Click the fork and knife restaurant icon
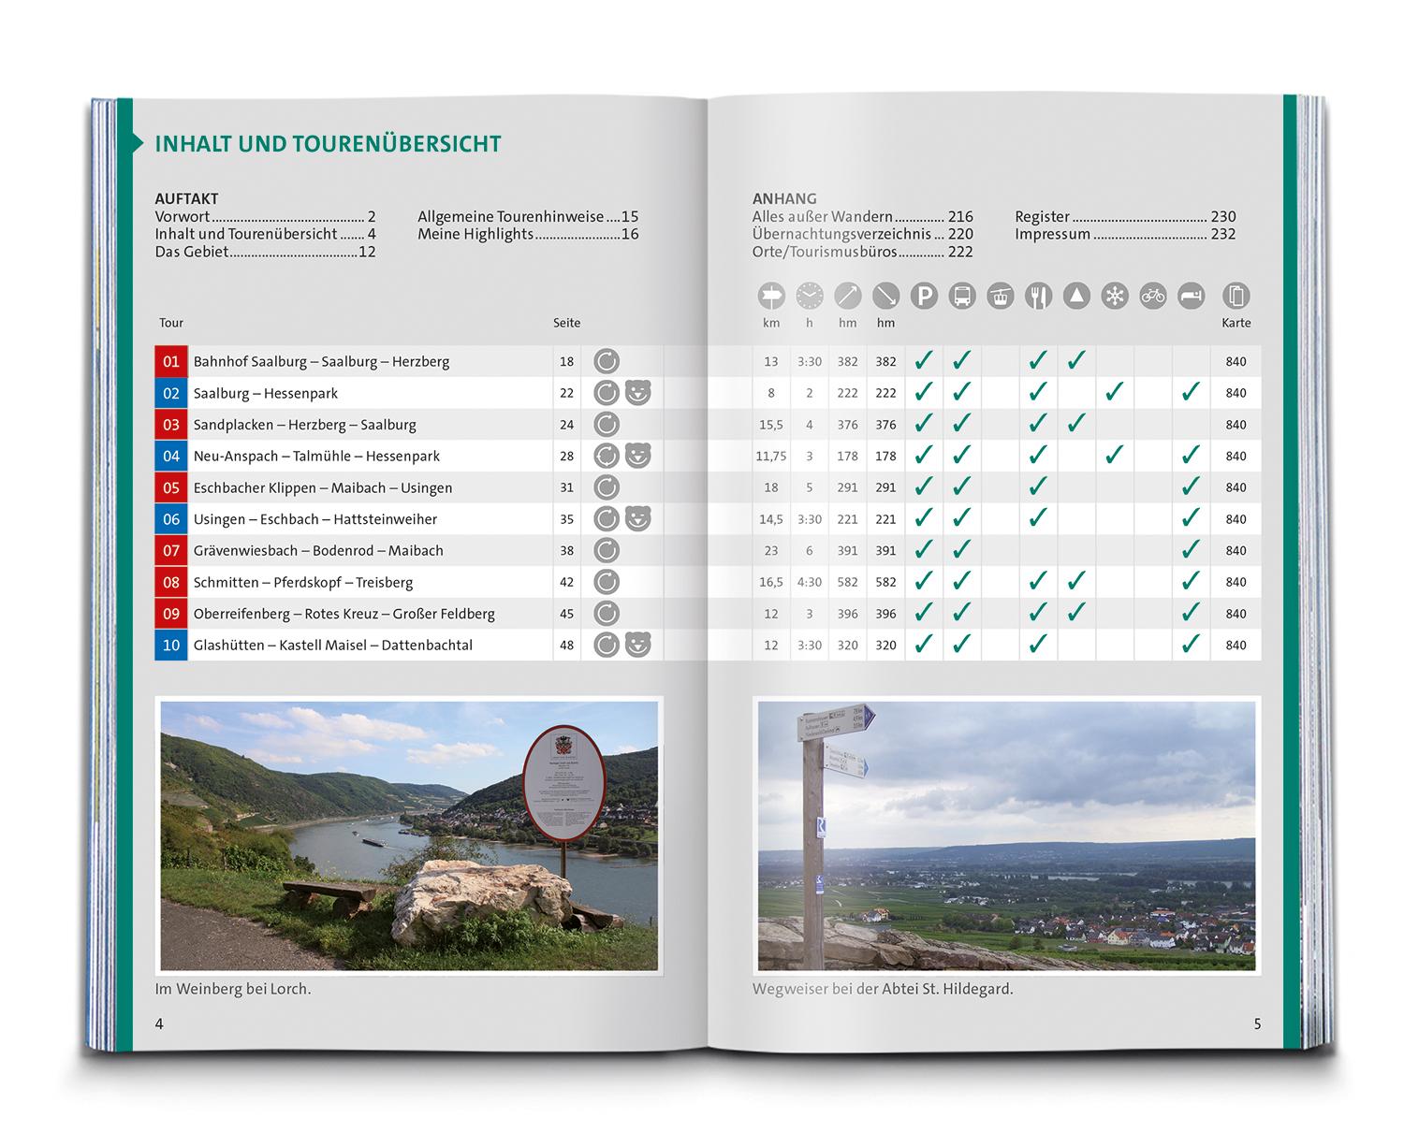This screenshot has width=1404, height=1147. (1038, 297)
